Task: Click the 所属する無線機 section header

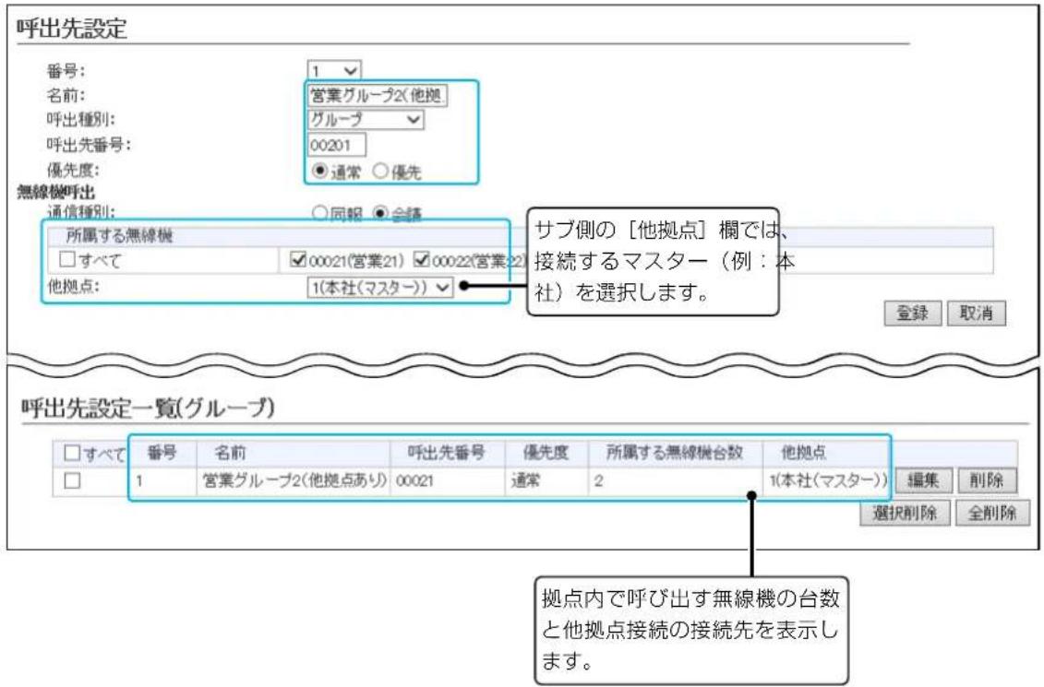Action: [x=119, y=235]
